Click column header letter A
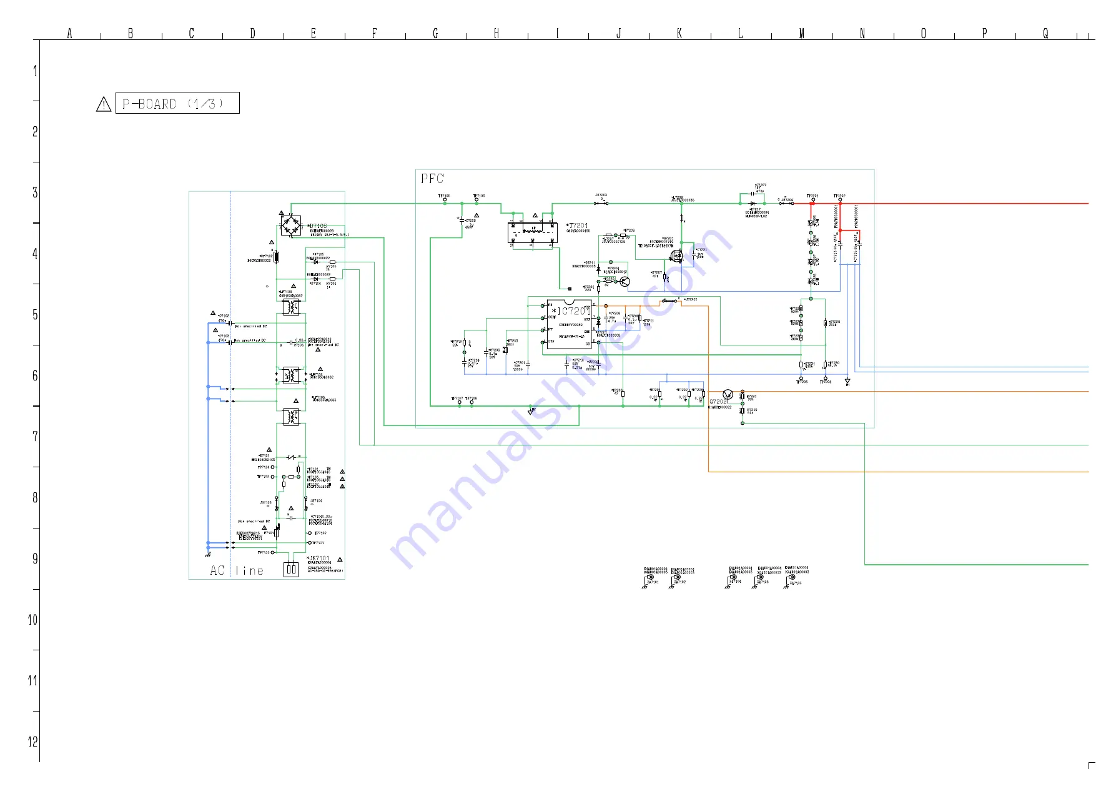This screenshot has height=789, width=1116. (69, 33)
